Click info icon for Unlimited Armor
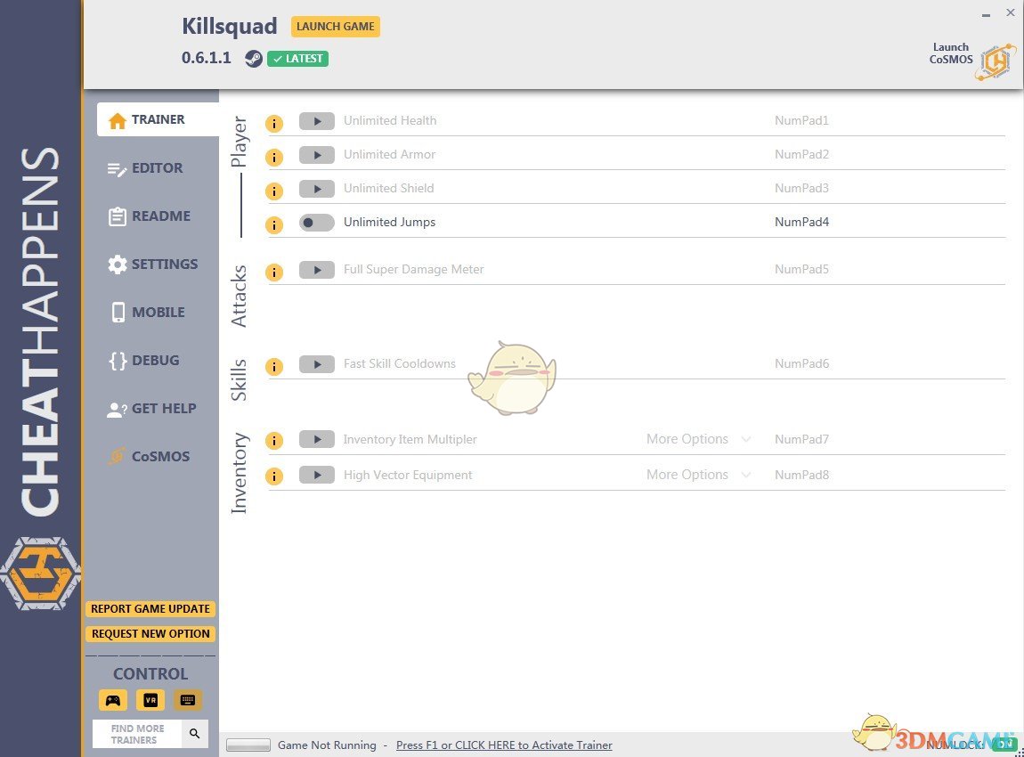 point(274,157)
